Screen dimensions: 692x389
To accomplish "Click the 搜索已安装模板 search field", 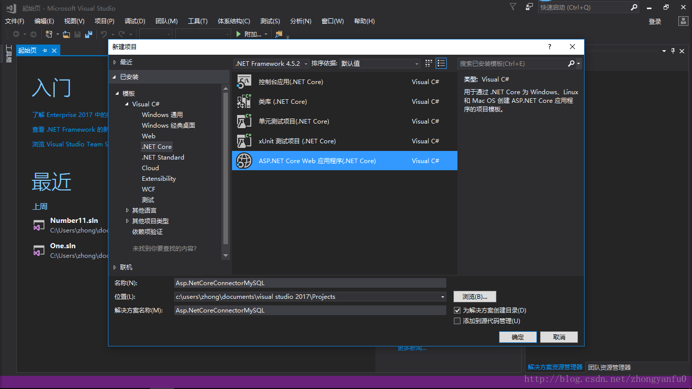I will pos(513,63).
